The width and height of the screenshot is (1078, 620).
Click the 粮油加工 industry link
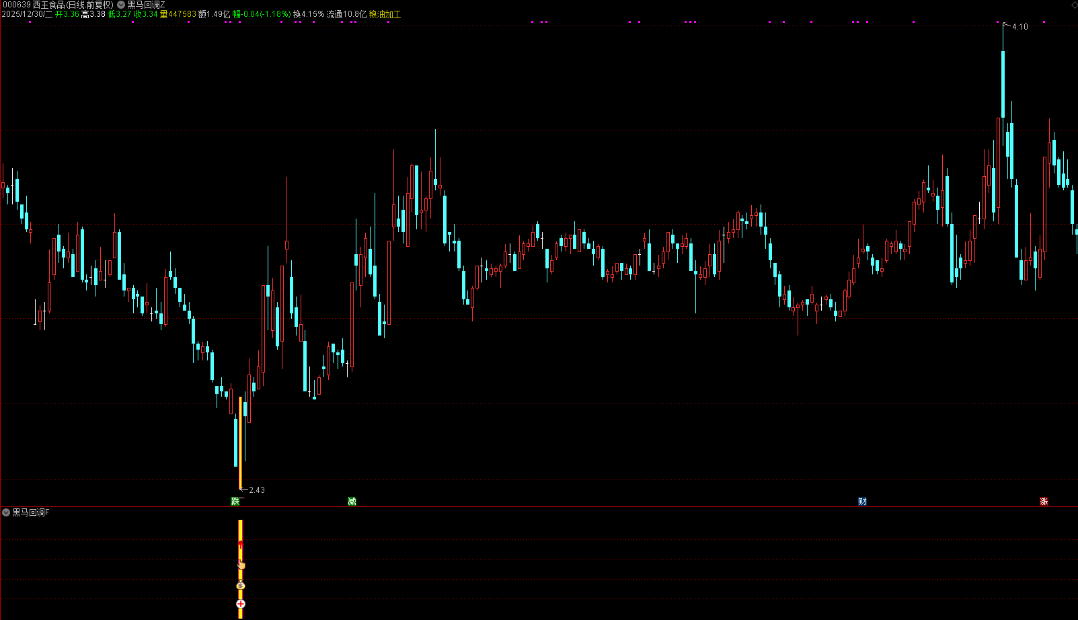point(385,14)
